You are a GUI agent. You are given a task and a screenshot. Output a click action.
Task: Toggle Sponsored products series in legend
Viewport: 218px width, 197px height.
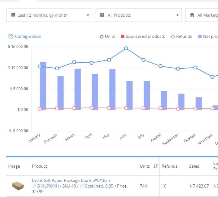(143, 37)
